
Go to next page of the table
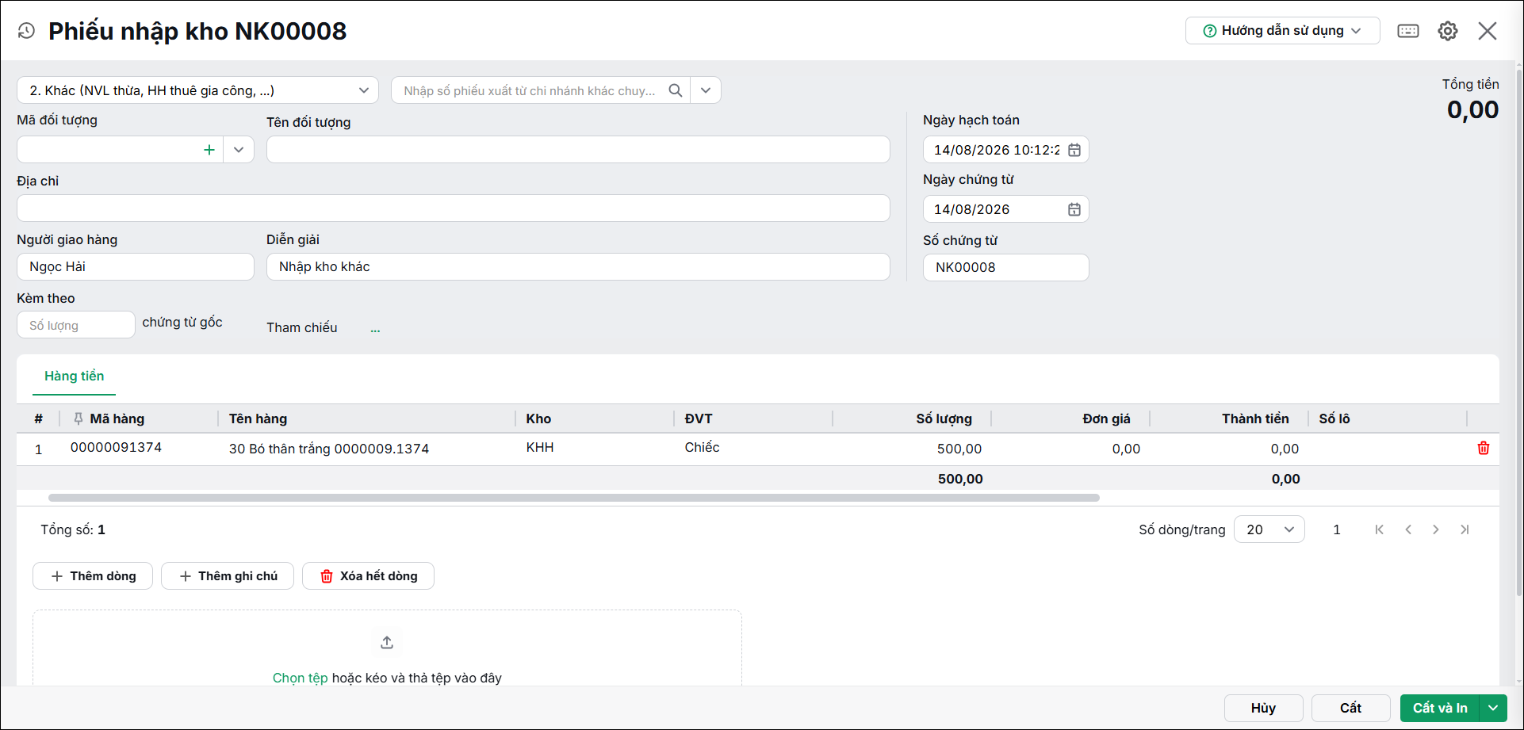(x=1436, y=529)
